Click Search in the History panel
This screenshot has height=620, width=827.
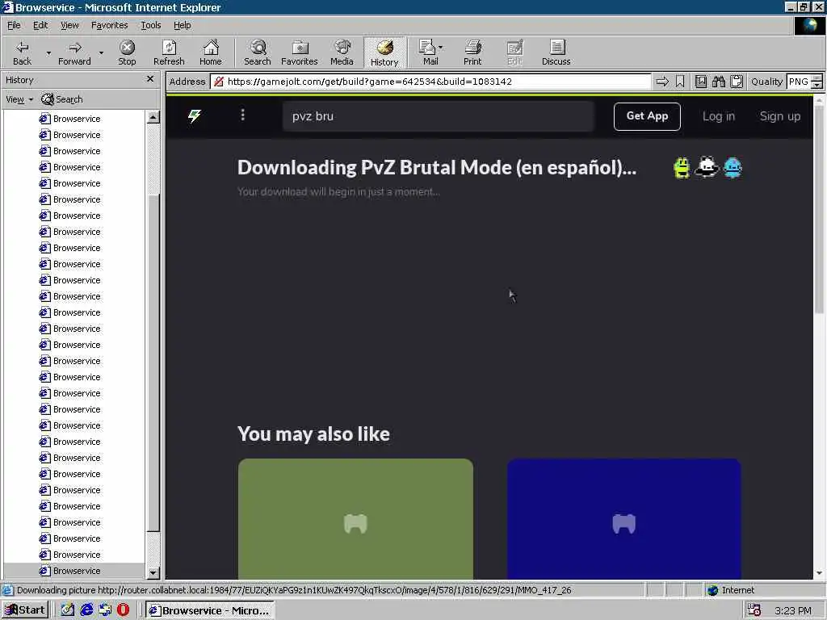point(62,99)
